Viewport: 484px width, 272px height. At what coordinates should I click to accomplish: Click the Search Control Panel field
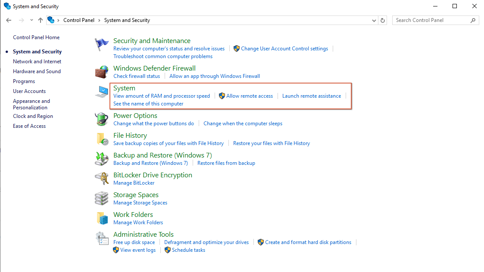(x=431, y=20)
